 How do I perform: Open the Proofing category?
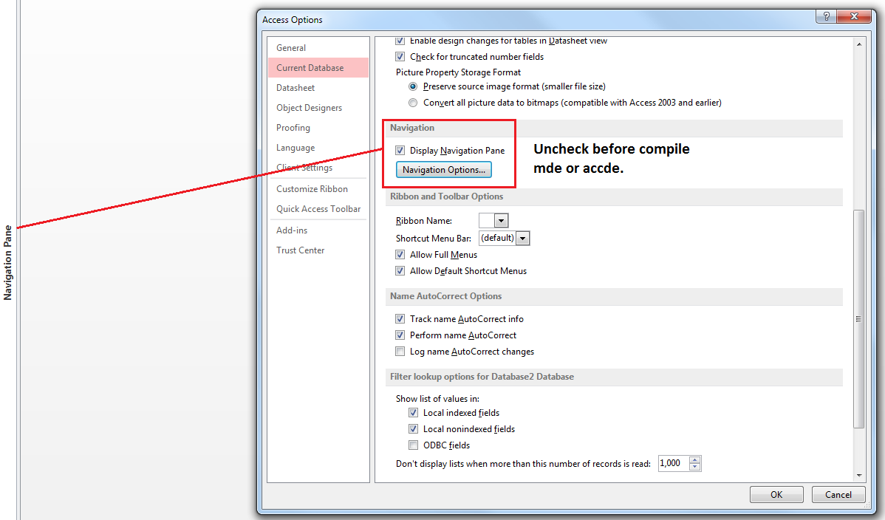(318, 128)
